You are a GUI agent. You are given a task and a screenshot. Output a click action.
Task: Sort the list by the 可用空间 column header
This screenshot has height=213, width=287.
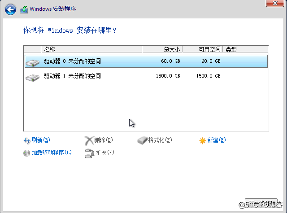click(203, 49)
